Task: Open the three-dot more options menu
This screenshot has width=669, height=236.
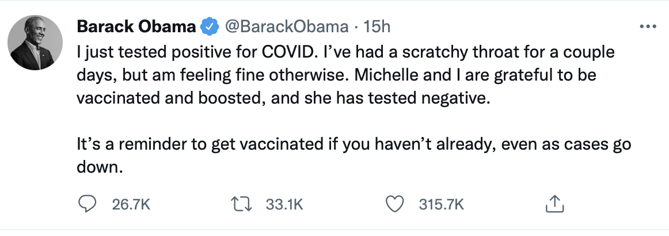Action: (x=648, y=27)
